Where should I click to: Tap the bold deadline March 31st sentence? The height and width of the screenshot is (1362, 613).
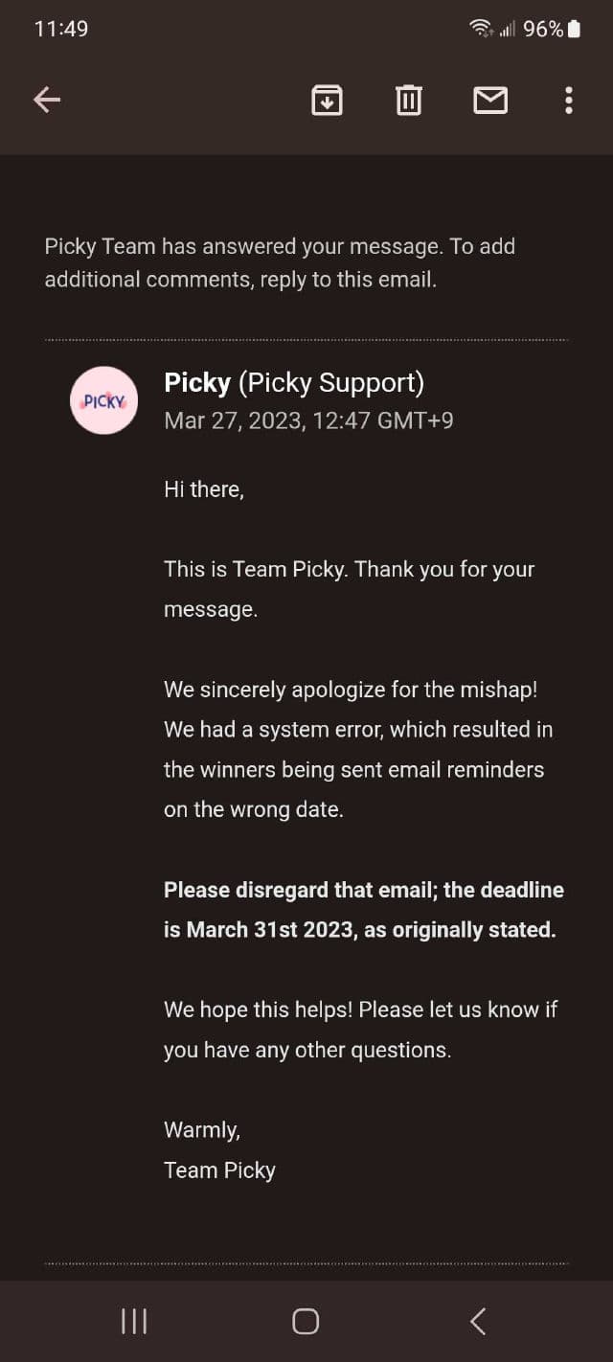pyautogui.click(x=363, y=909)
